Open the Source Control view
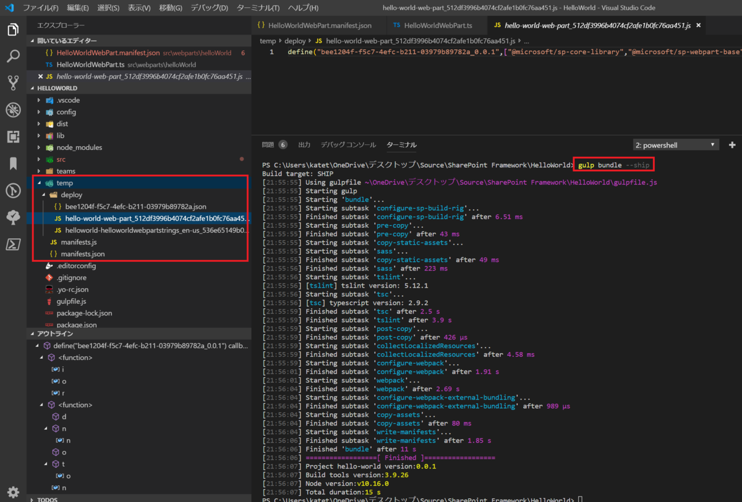 [x=13, y=83]
